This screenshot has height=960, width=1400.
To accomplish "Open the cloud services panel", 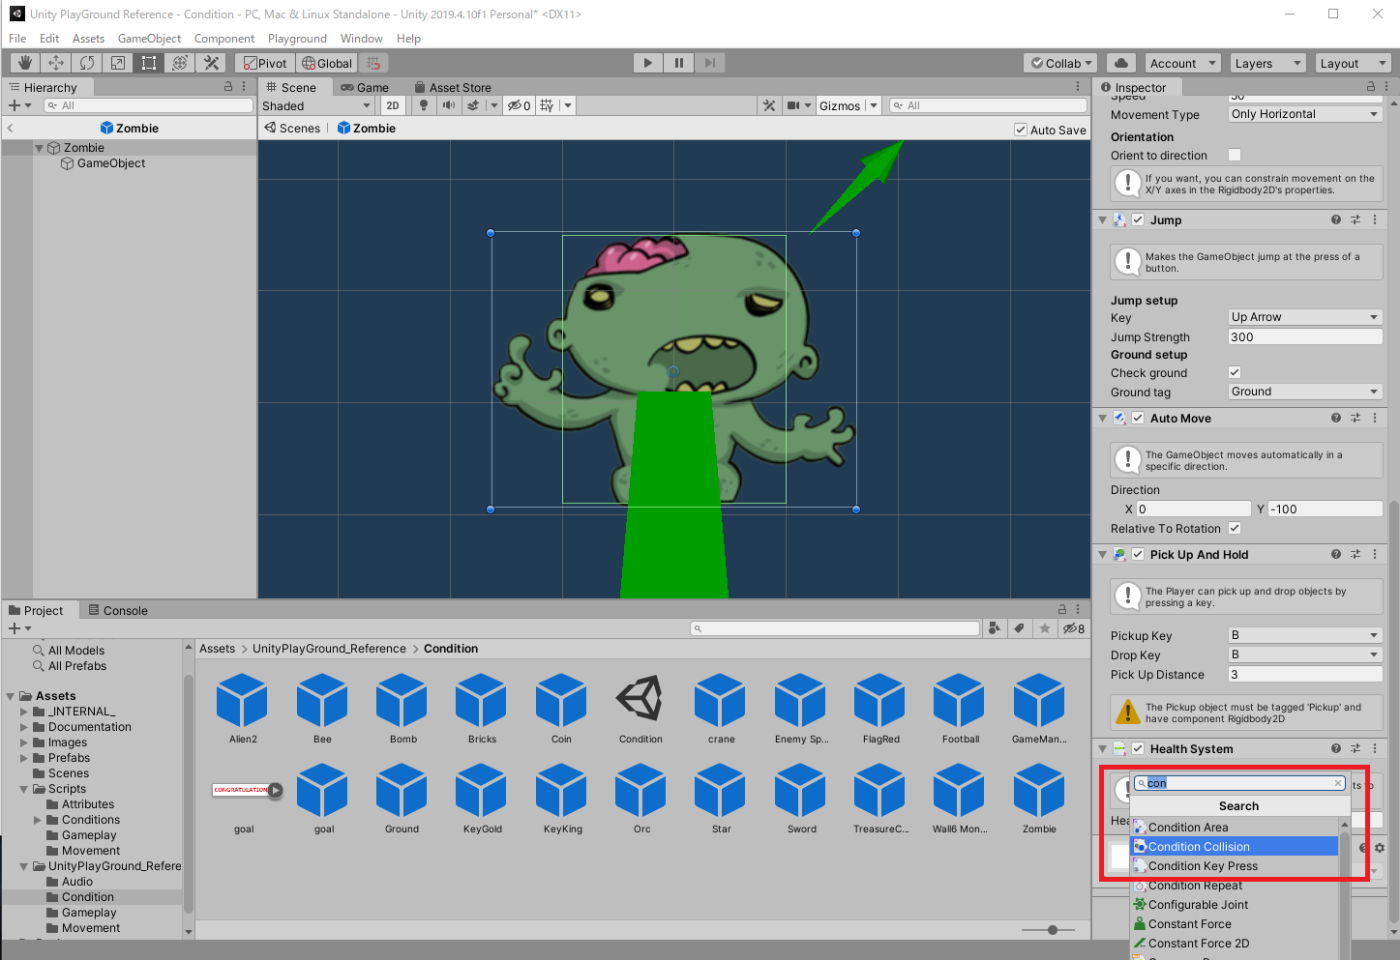I will tap(1121, 63).
